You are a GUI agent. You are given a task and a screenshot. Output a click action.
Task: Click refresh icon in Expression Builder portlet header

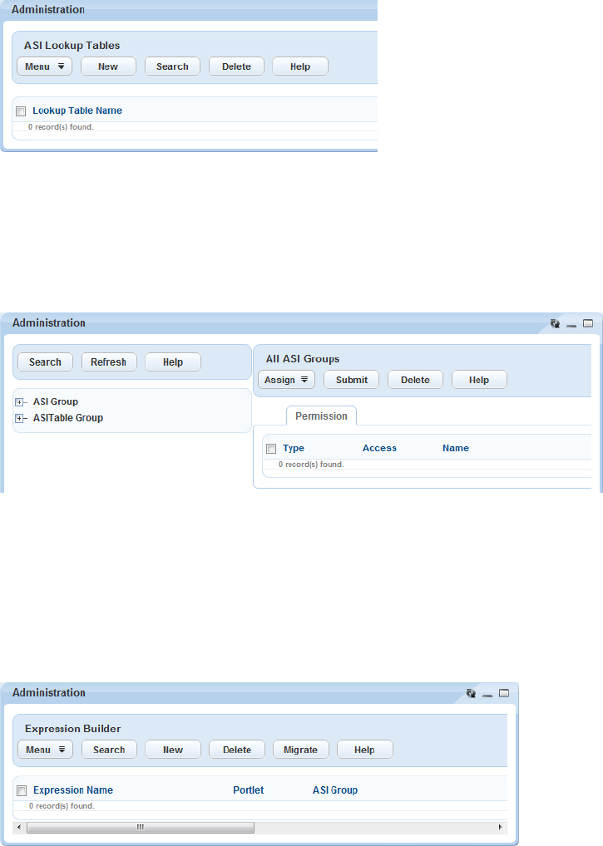[471, 693]
